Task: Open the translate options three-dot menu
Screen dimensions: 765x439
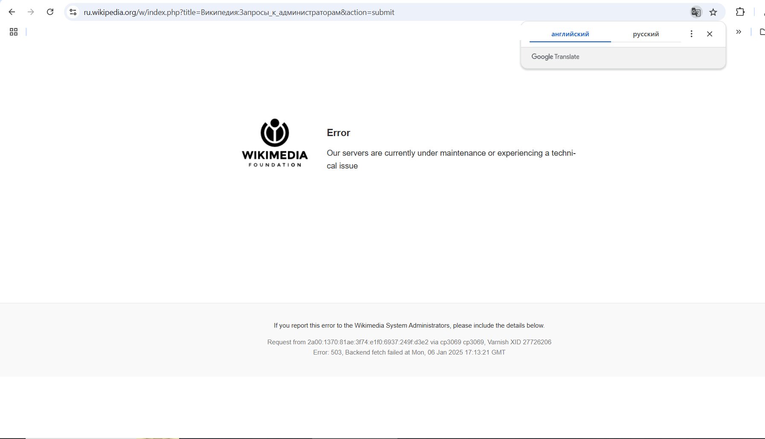Action: tap(692, 34)
